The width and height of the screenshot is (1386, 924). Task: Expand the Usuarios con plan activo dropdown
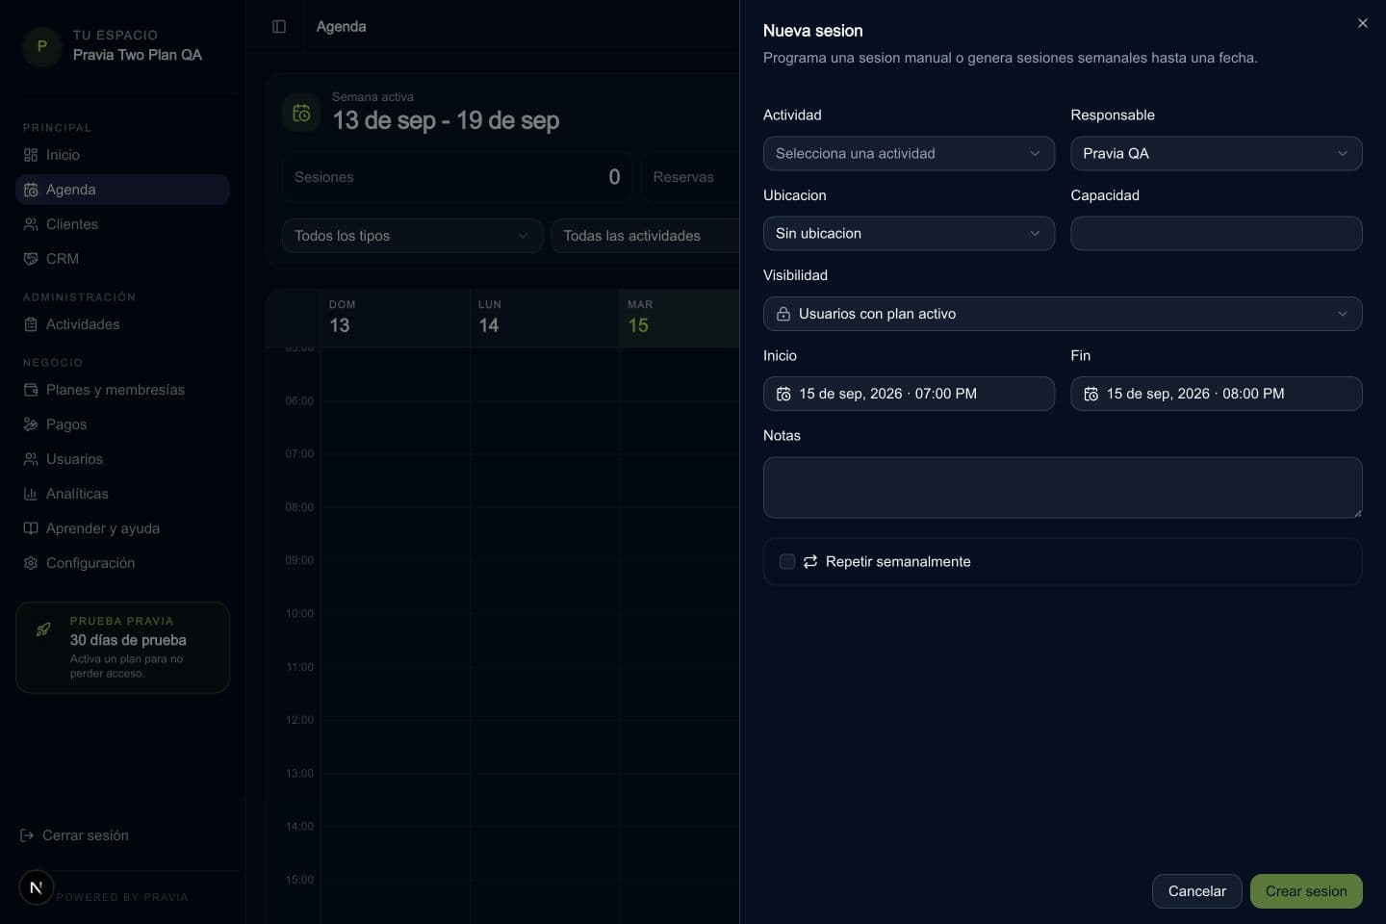1063,314
